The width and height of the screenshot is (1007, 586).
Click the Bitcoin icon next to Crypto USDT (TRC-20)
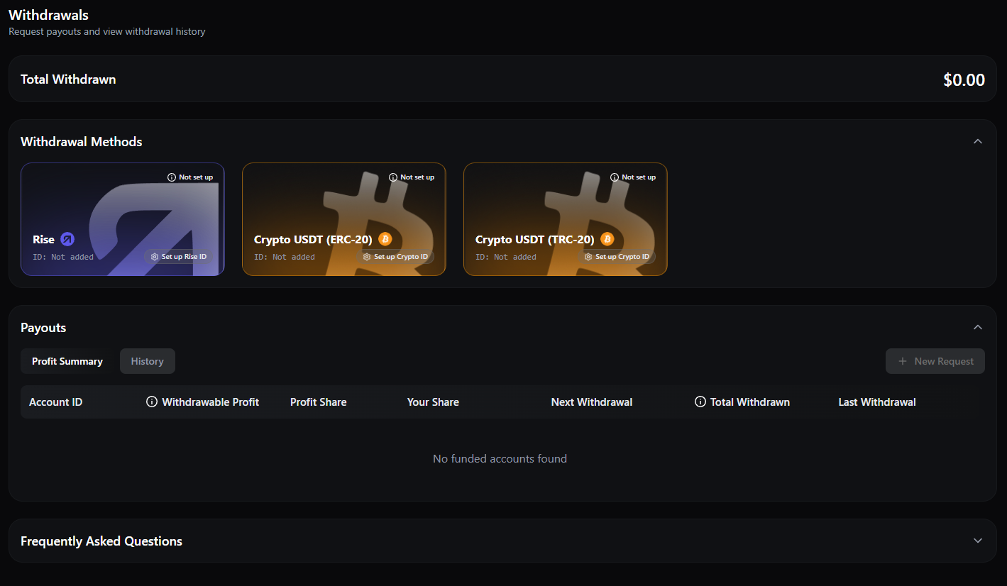[607, 239]
